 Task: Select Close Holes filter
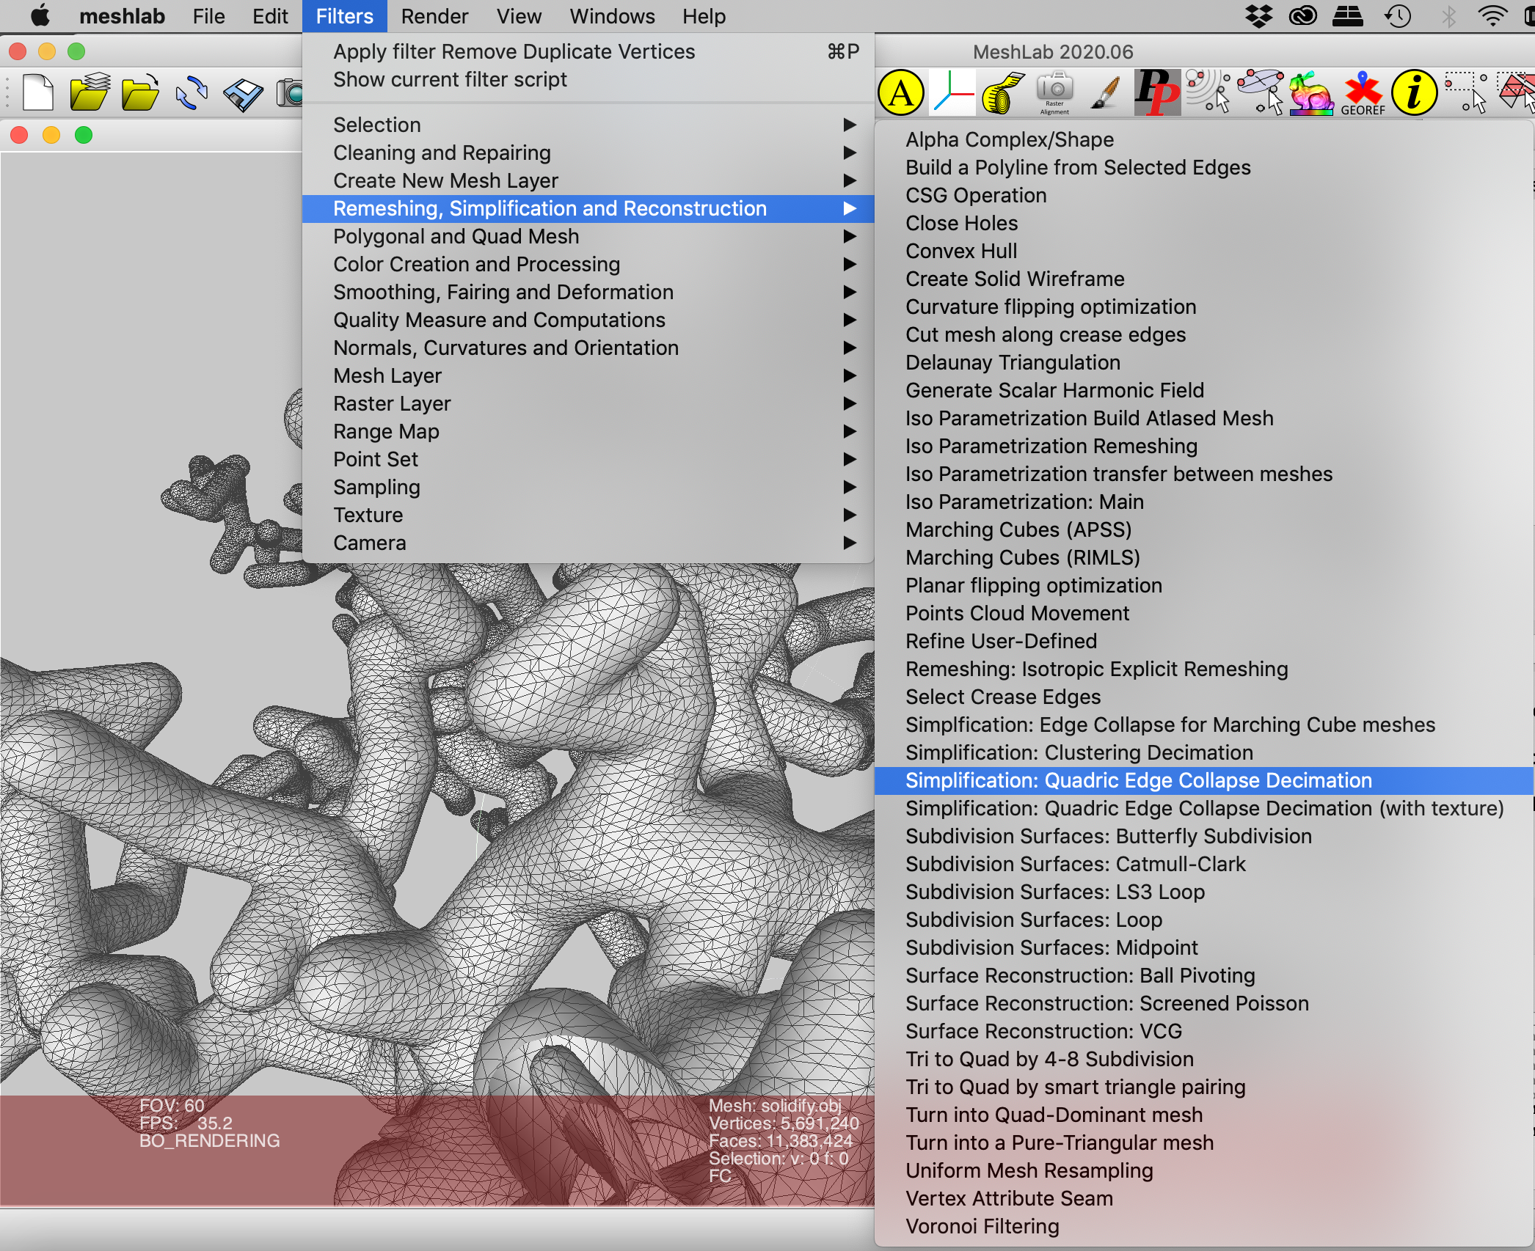(x=961, y=223)
